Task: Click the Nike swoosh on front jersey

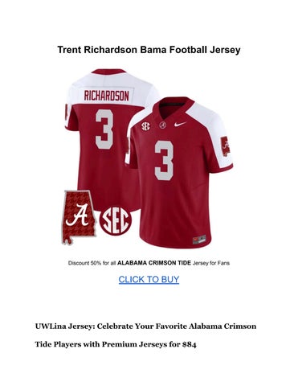Action: click(180, 124)
